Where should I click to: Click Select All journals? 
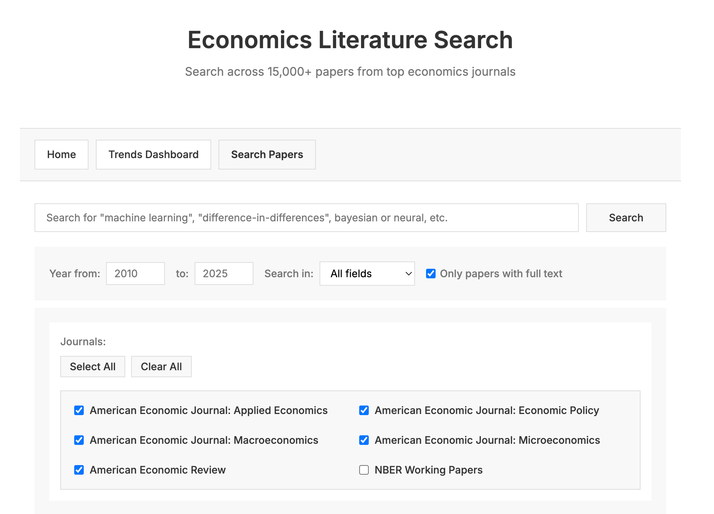93,366
